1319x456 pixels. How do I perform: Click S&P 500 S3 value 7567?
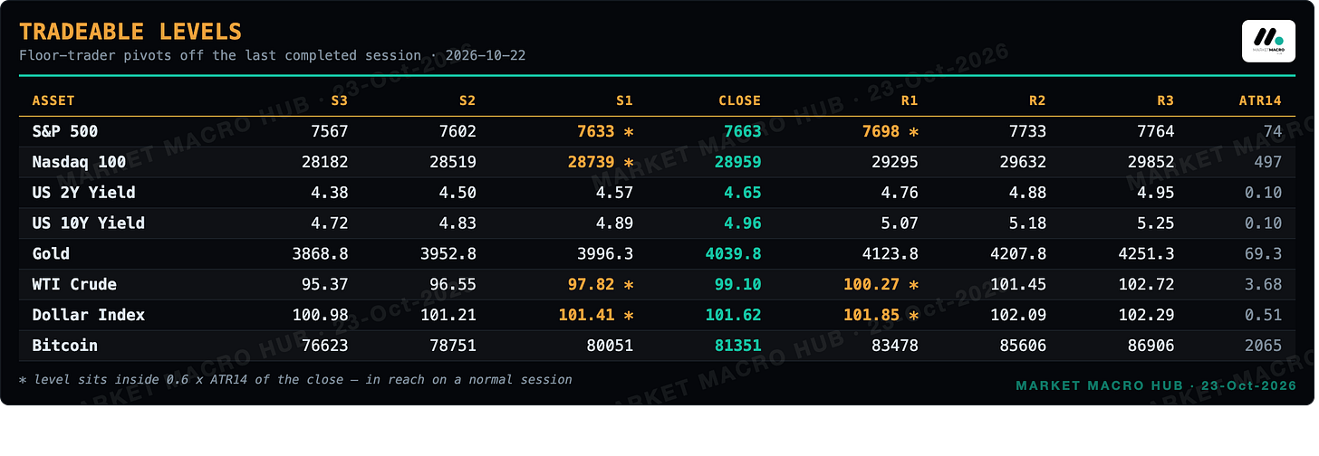[329, 131]
